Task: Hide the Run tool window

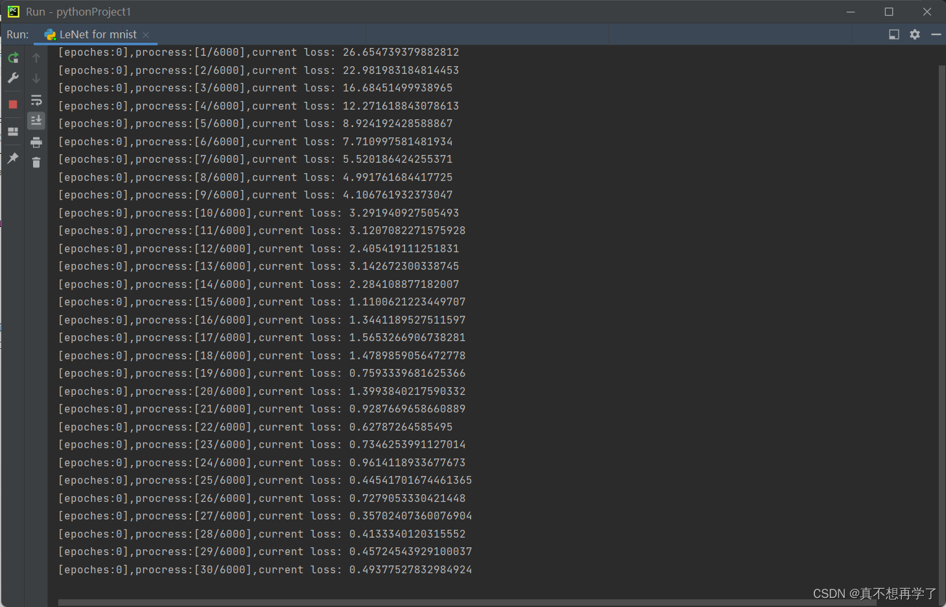Action: [936, 34]
